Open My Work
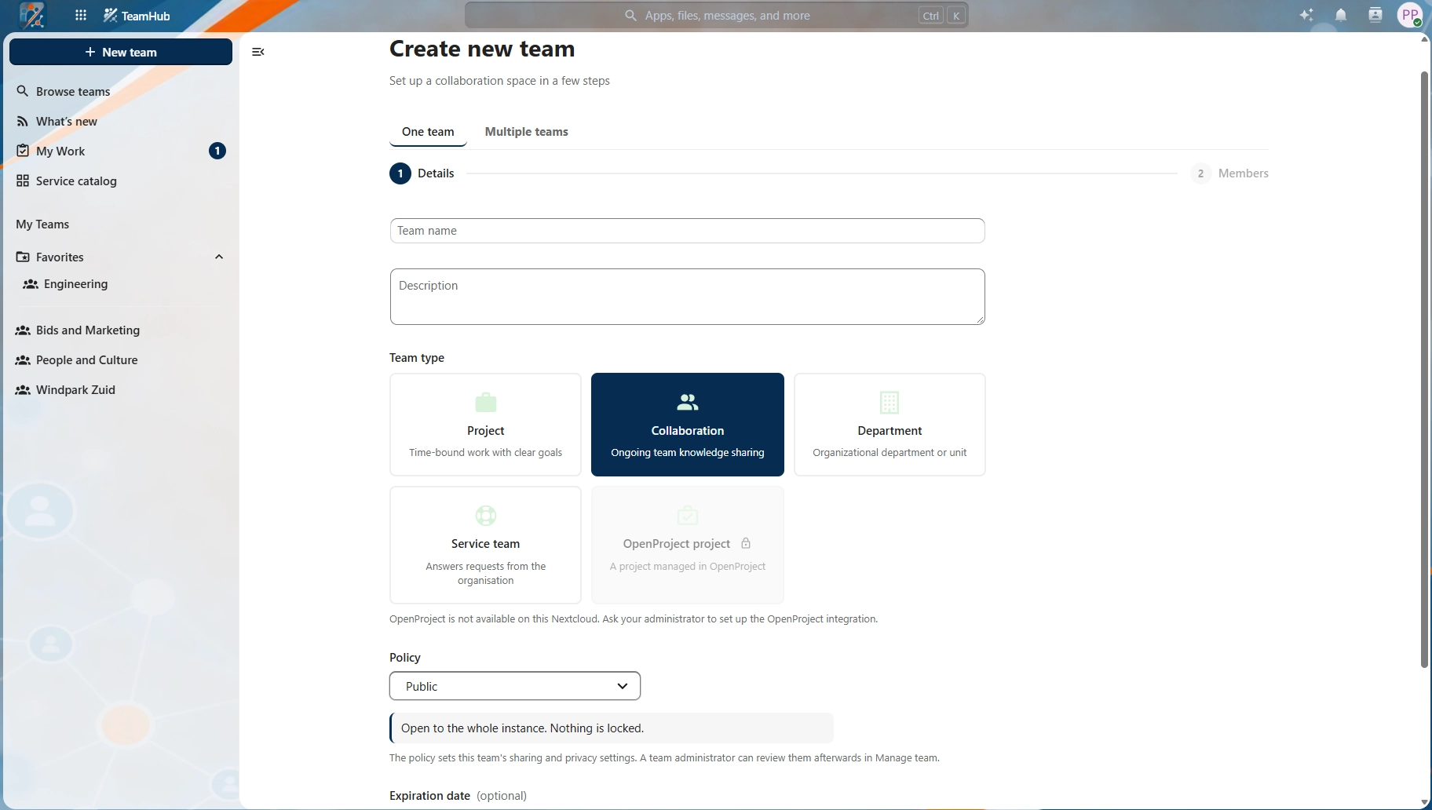Viewport: 1432px width, 810px height. pos(121,151)
